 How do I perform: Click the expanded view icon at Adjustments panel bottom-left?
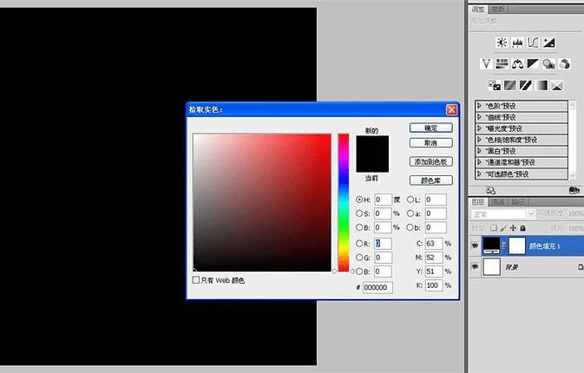point(491,191)
